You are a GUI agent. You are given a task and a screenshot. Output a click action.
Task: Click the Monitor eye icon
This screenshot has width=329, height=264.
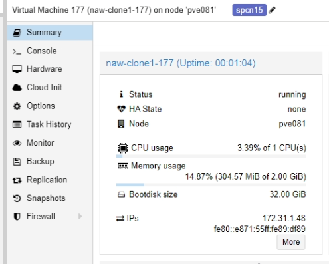click(x=17, y=143)
